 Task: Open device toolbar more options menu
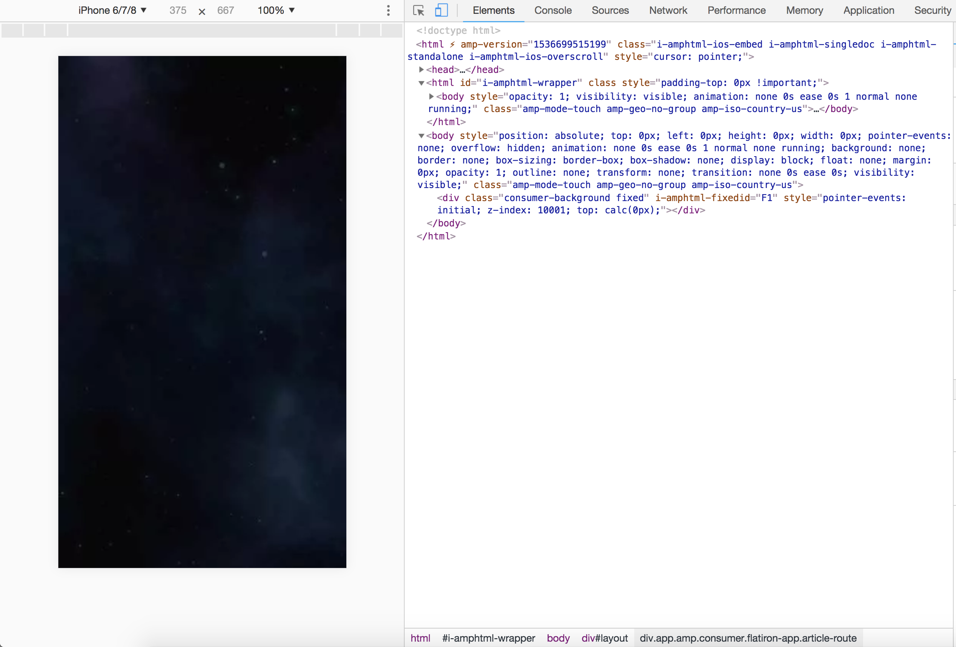(388, 11)
